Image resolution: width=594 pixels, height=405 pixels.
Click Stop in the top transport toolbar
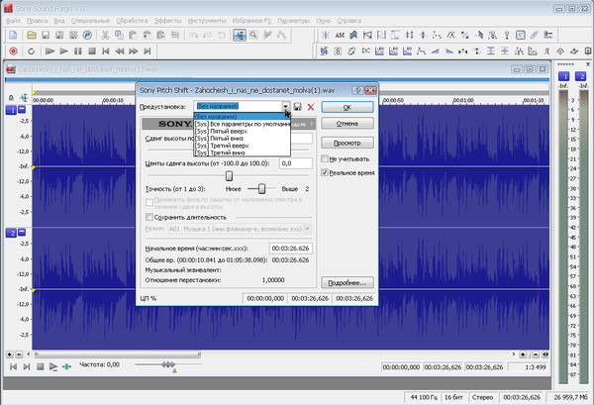tap(92, 51)
